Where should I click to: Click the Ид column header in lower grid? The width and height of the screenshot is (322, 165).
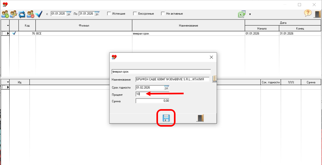click(x=20, y=82)
